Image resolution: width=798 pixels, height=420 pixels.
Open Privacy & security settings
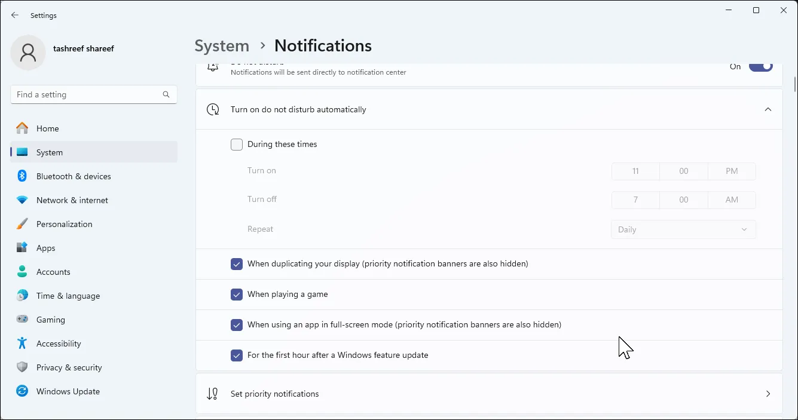[69, 367]
